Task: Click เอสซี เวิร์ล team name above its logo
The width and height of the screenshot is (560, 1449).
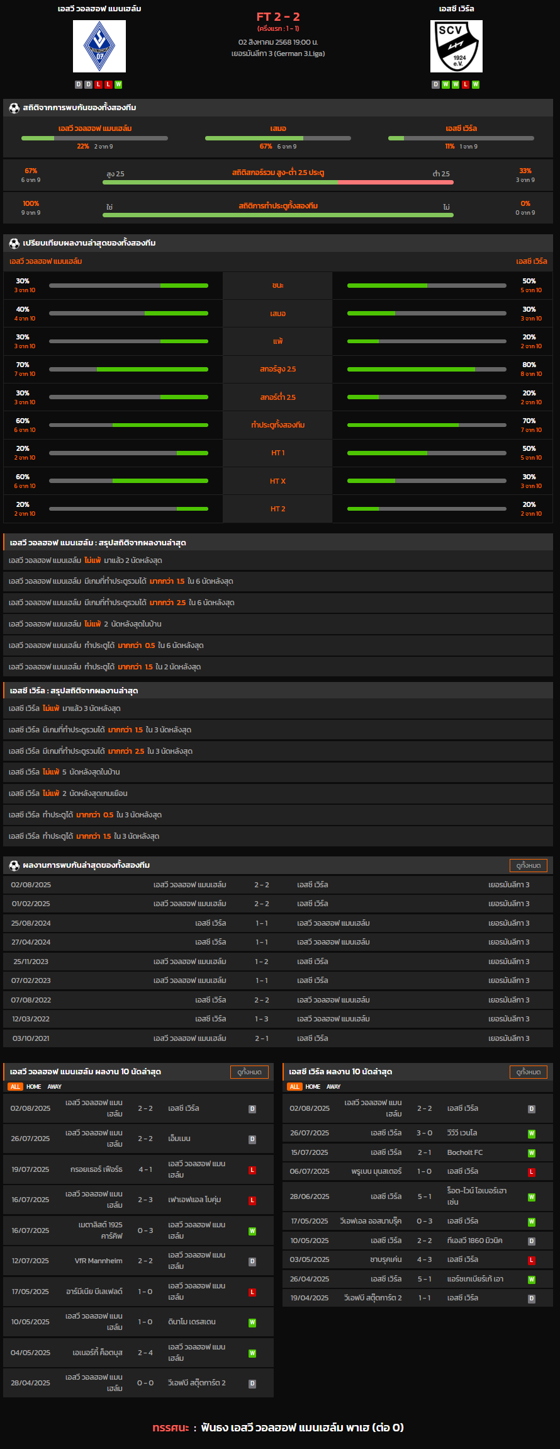Action: [x=457, y=9]
